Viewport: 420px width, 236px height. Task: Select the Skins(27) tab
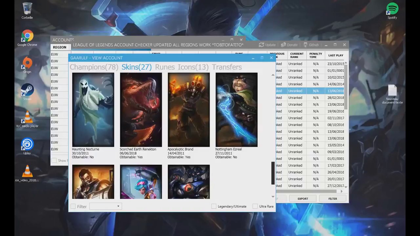(x=136, y=67)
